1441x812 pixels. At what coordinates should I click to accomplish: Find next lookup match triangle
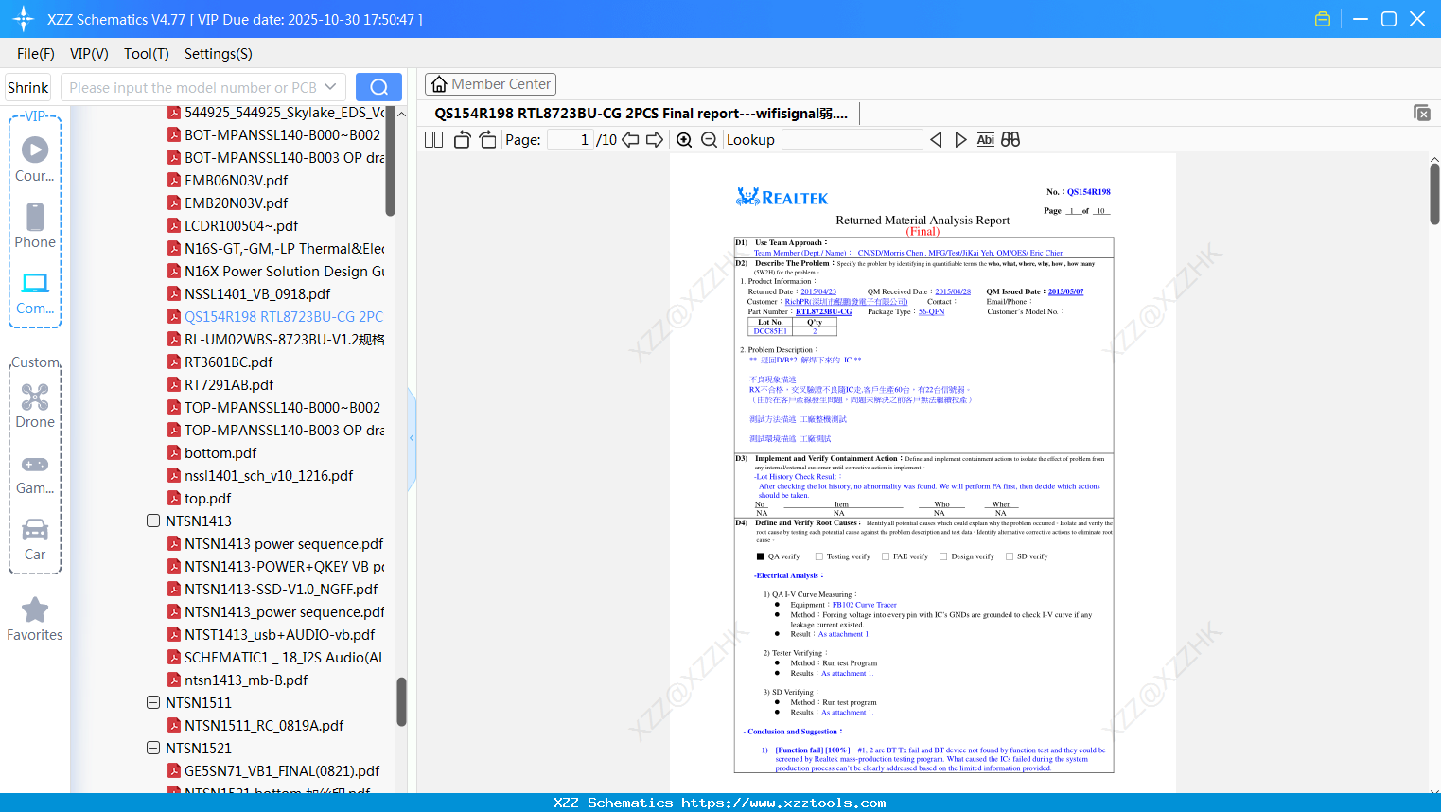point(960,140)
